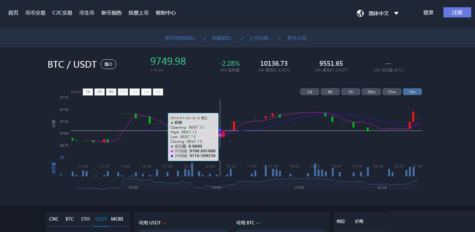Image resolution: width=475 pixels, height=232 pixels.
Task: Go to 帮助中心 help center
Action: pos(166,13)
